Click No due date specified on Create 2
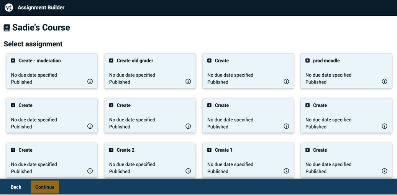Image resolution: width=397 pixels, height=195 pixels. click(132, 164)
